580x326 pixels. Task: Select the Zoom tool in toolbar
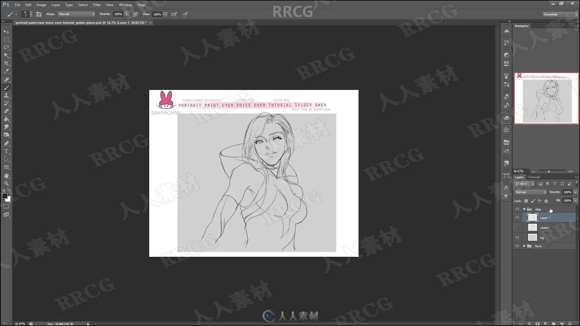[6, 184]
